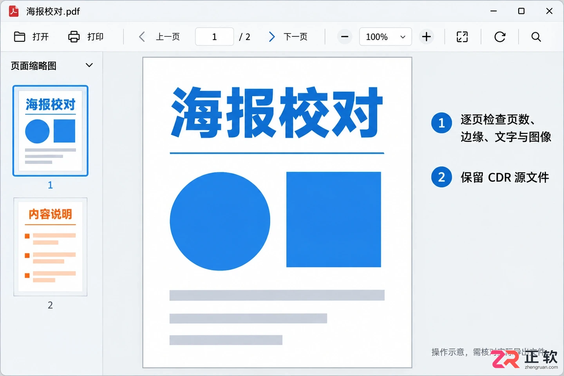Click the total pages '/ 2' text
This screenshot has height=376, width=564.
tap(245, 37)
